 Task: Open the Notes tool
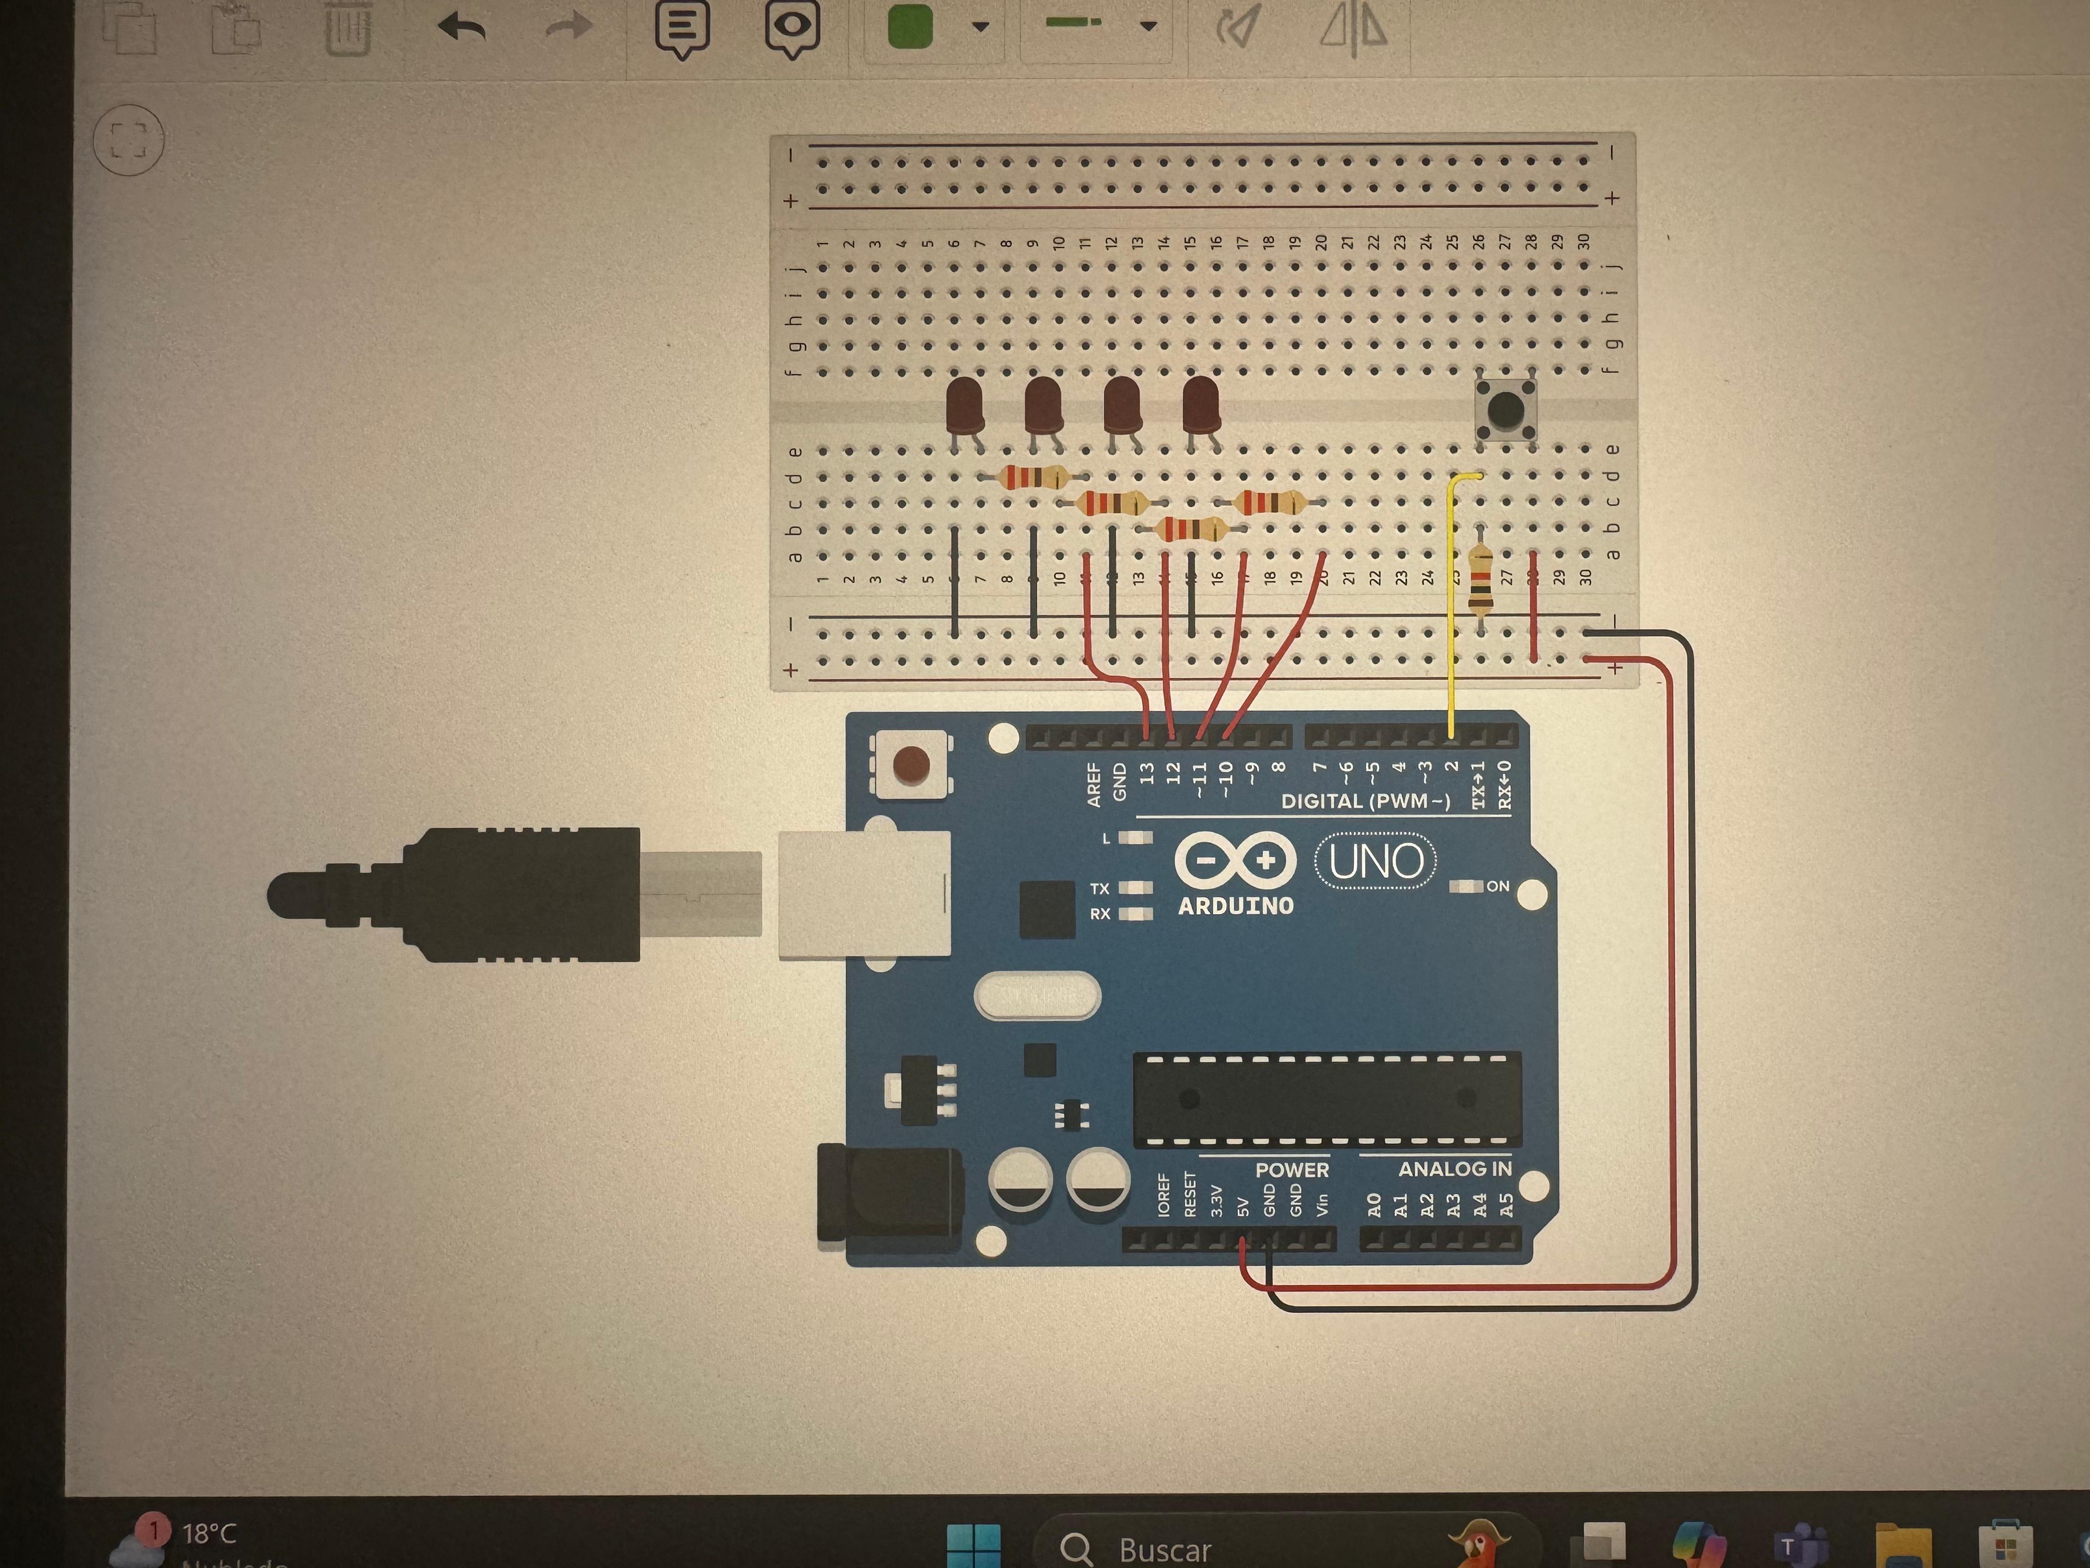(x=682, y=26)
